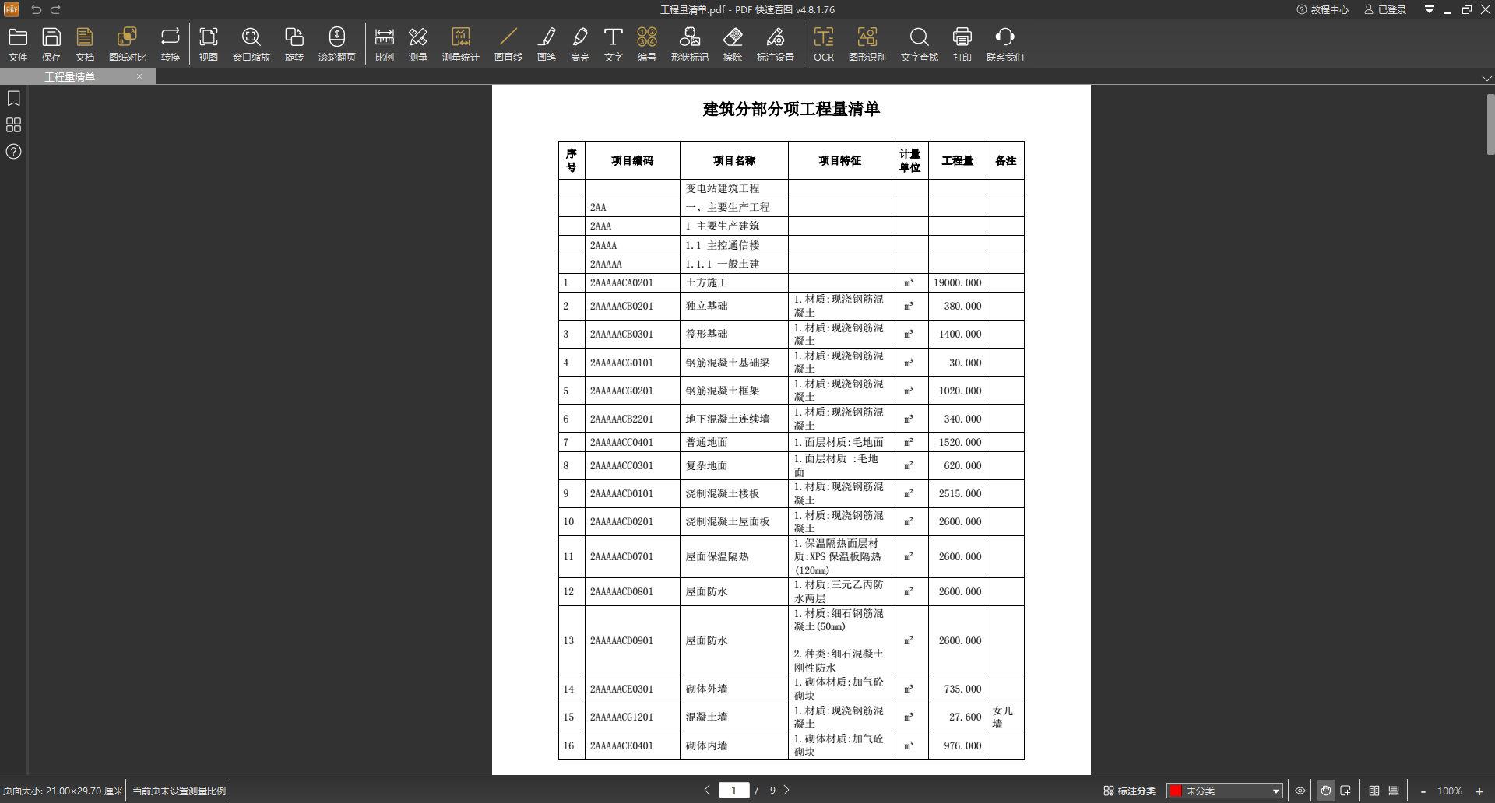Click the 画直线 draw line tool
This screenshot has height=803, width=1495.
point(508,44)
